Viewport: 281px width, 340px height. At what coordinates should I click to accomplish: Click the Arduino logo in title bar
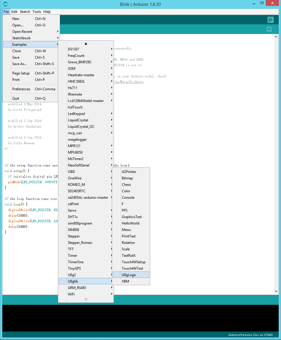point(5,4)
